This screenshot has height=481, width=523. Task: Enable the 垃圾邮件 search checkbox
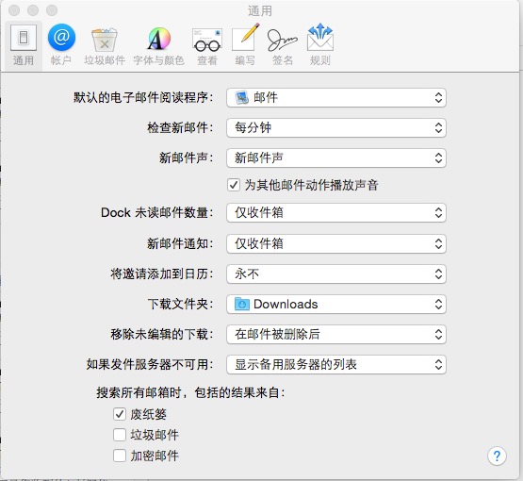[x=120, y=435]
